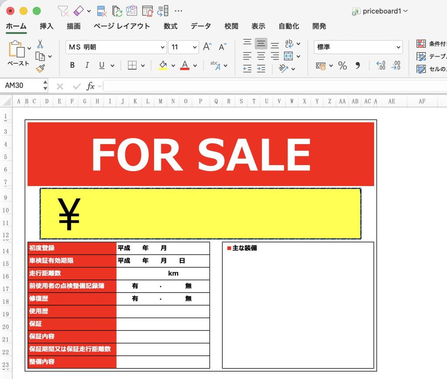Increase font size with larger A icon
The image size is (447, 379).
(207, 47)
